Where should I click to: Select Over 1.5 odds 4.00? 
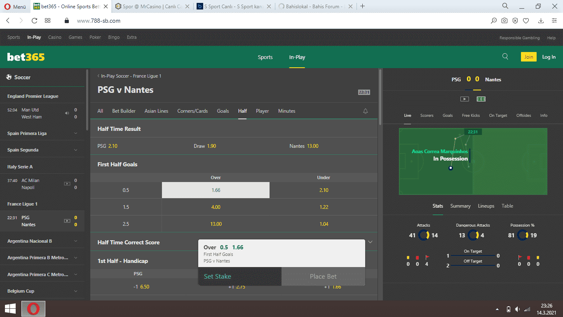pos(216,207)
